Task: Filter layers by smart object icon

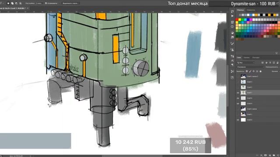Action: [277, 63]
